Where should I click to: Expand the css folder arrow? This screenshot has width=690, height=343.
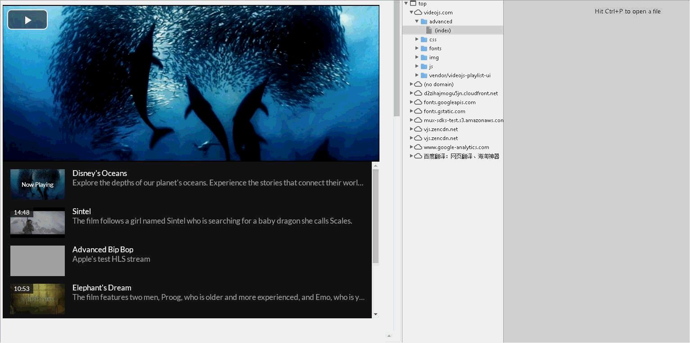(417, 40)
